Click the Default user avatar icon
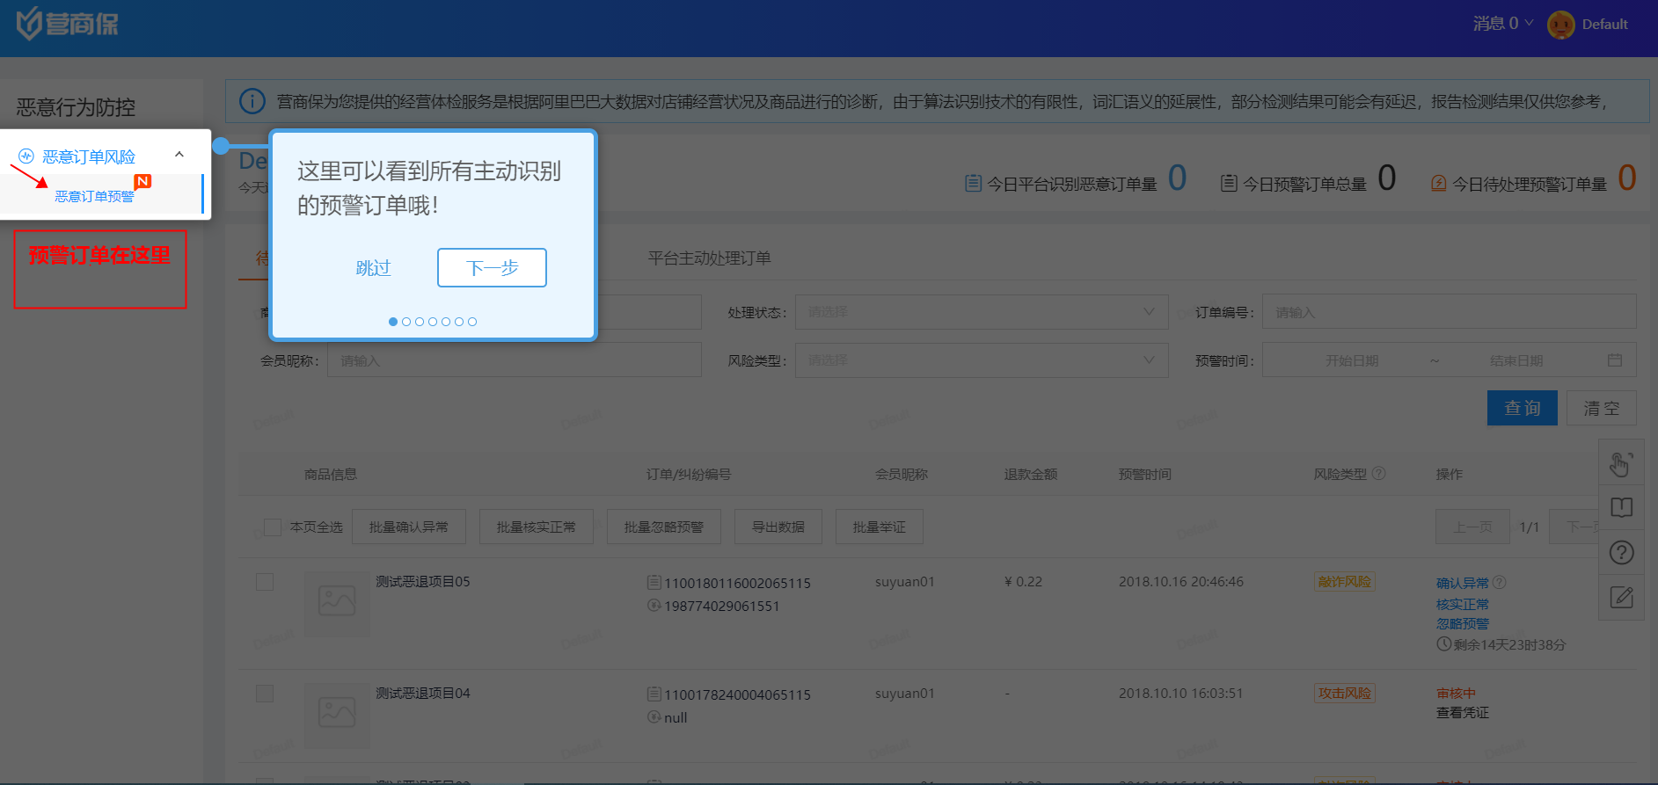 pos(1560,25)
